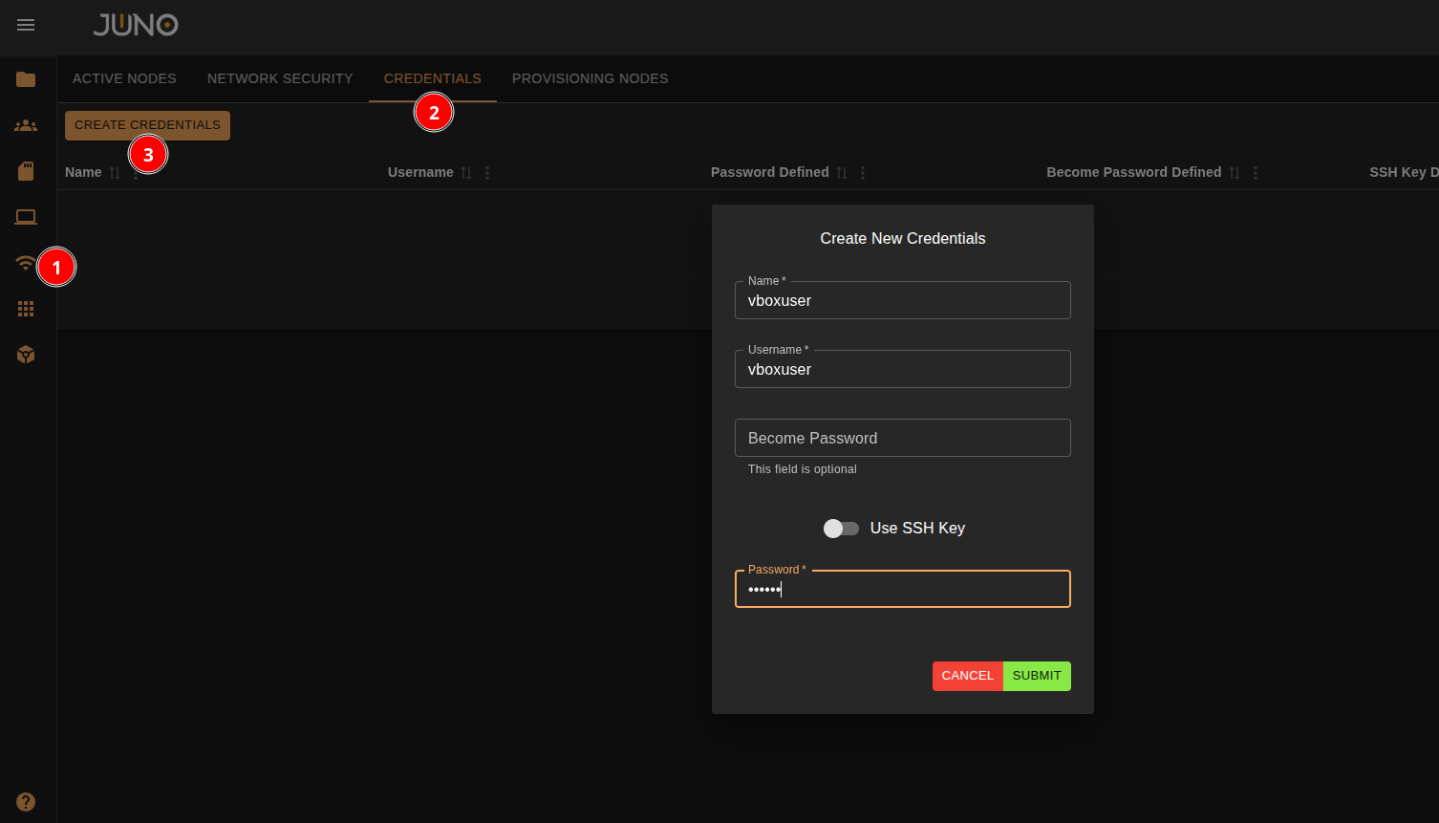Open the users group icon in sidebar
This screenshot has height=823, width=1439.
pos(26,125)
